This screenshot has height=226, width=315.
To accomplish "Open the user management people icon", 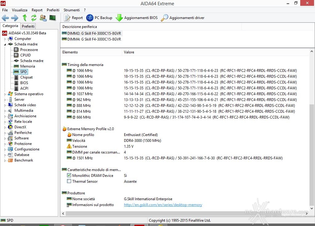I will (43, 18).
